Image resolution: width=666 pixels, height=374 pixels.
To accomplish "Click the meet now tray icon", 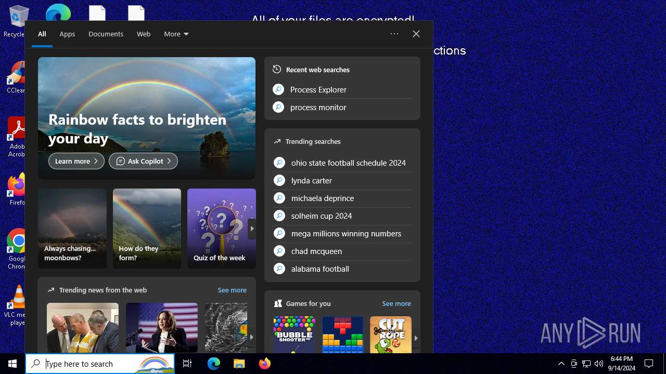I will (574, 364).
